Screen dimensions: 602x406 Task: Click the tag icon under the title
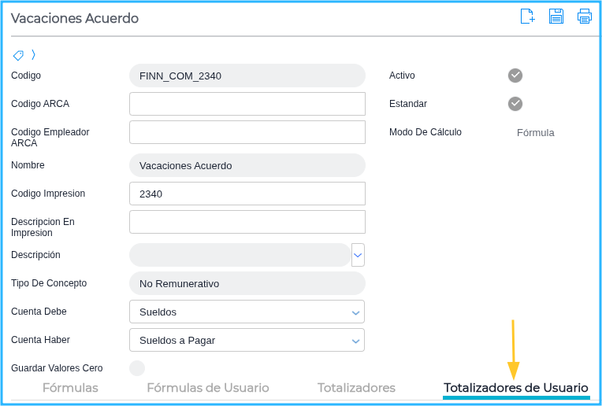coord(18,55)
